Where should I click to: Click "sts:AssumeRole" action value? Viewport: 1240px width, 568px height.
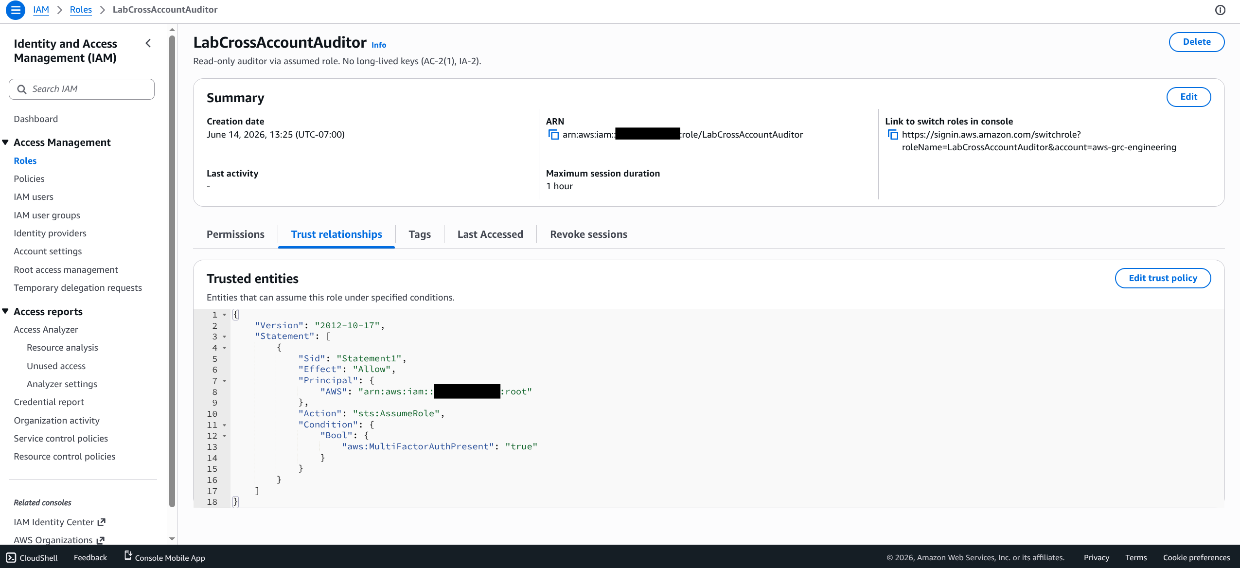tap(396, 413)
